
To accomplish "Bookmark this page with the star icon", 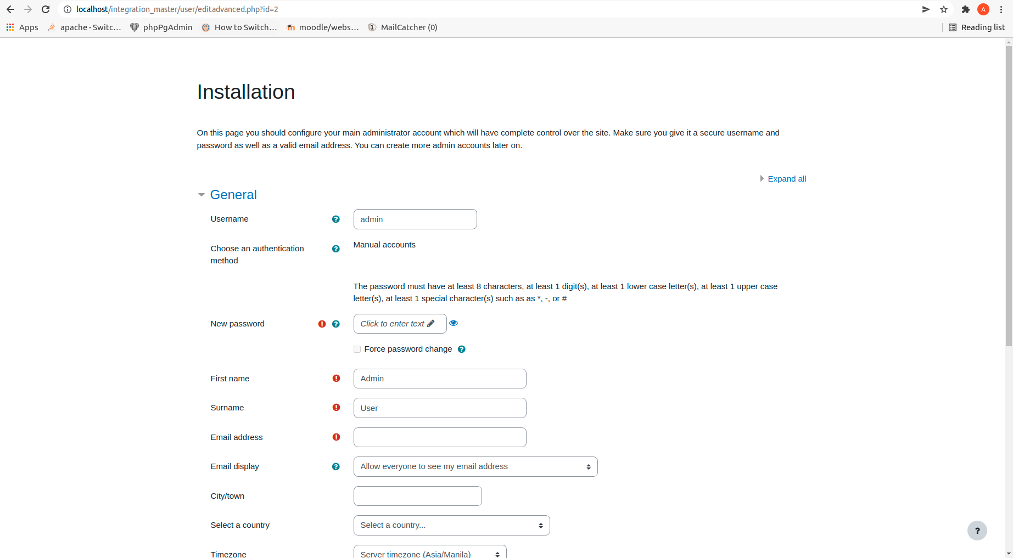I will [944, 9].
